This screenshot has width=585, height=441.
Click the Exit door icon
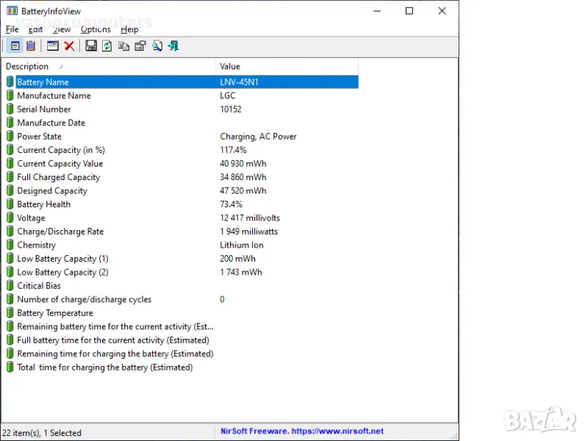173,46
